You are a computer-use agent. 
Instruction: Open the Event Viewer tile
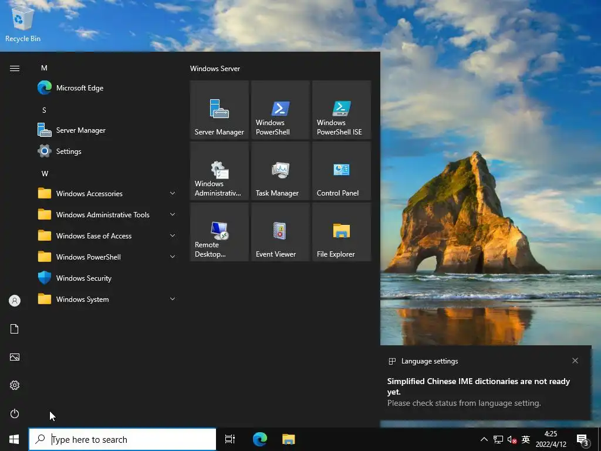pos(280,232)
